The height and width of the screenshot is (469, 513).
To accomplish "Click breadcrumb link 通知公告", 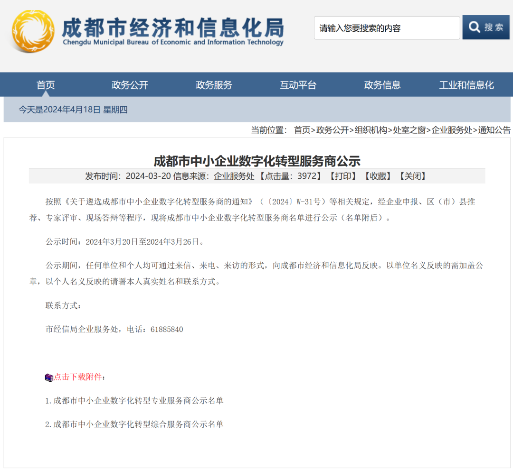I will (x=494, y=130).
